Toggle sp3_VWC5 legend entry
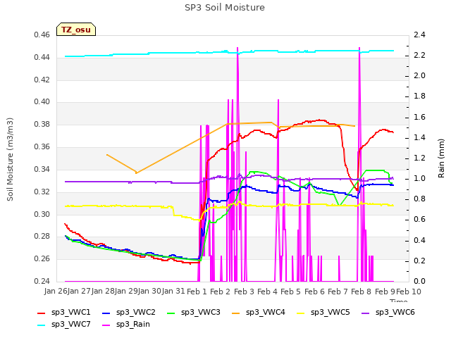 pos(323,313)
